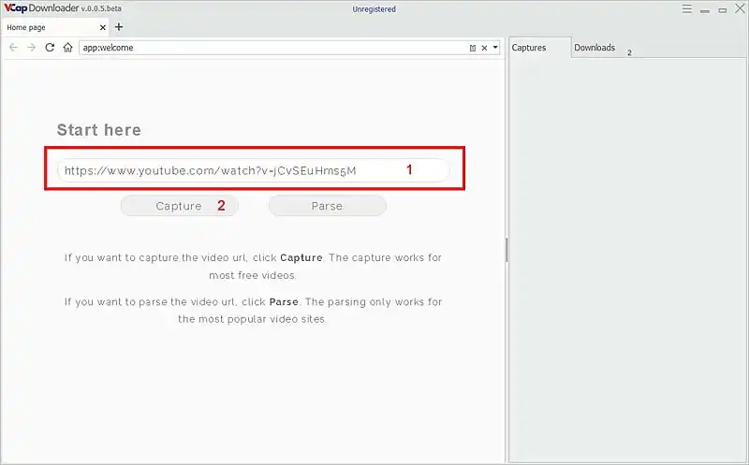The width and height of the screenshot is (749, 465).
Task: Go back using the back arrow
Action: (x=13, y=48)
